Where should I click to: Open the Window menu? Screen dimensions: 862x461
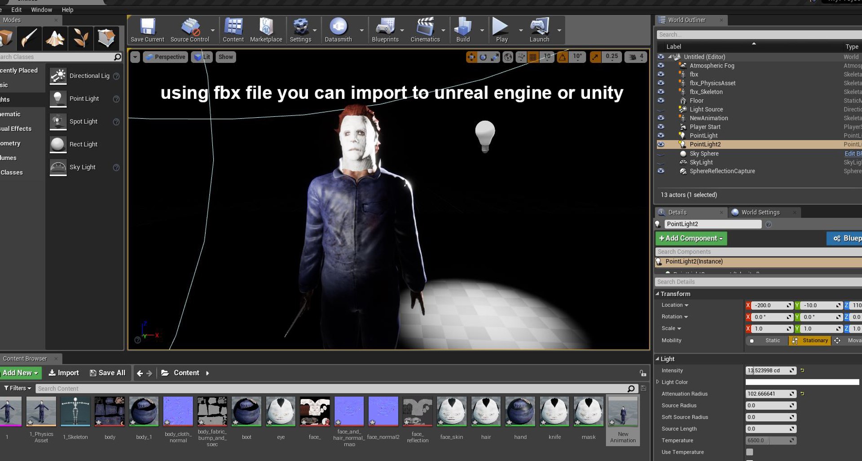(x=41, y=9)
